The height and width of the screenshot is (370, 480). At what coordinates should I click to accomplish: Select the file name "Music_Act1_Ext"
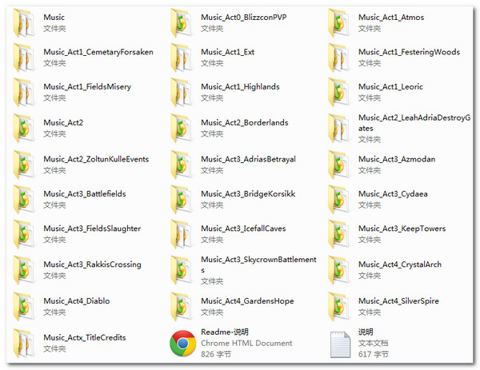coord(227,52)
